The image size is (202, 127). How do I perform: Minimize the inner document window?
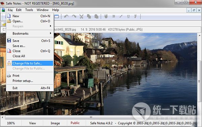189,10
